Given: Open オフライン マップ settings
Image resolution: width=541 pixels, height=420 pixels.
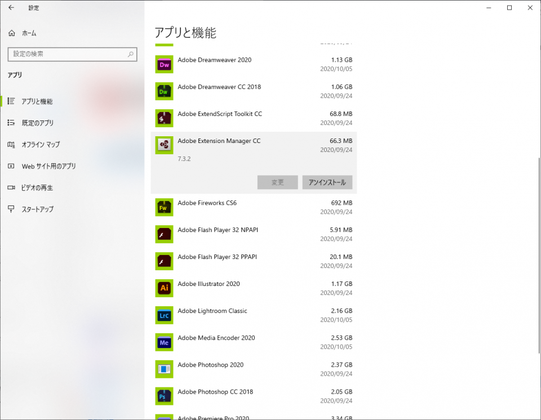Looking at the screenshot, I should click(x=40, y=145).
